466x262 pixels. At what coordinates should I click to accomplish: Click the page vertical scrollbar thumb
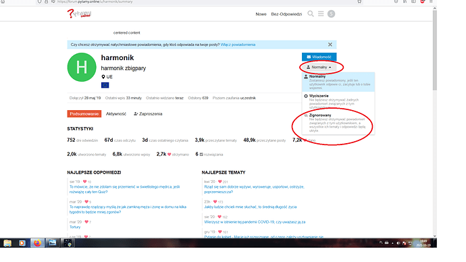click(x=435, y=51)
